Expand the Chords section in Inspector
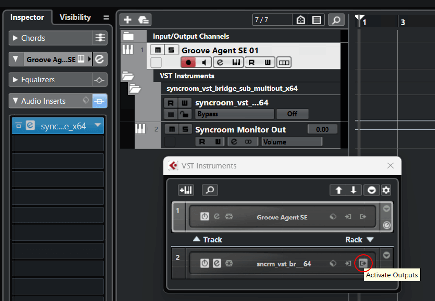Image resolution: width=435 pixels, height=301 pixels. click(16, 38)
